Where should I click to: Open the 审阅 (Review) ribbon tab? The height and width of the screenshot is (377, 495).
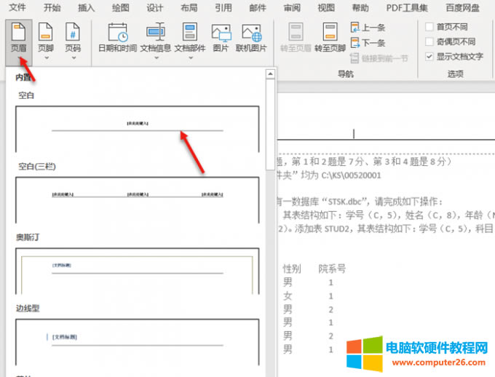[292, 8]
